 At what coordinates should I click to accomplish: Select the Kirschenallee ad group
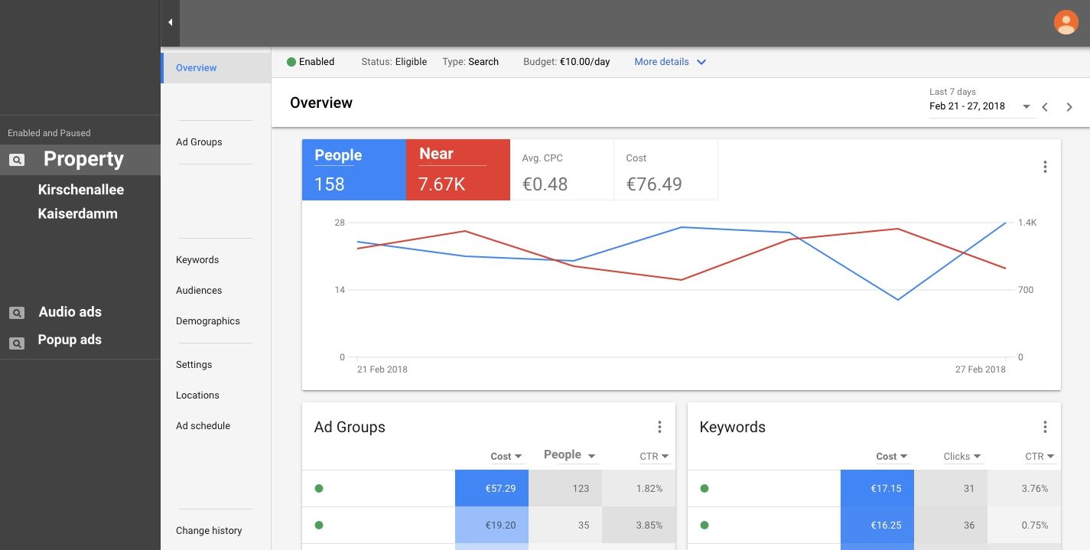pyautogui.click(x=81, y=190)
